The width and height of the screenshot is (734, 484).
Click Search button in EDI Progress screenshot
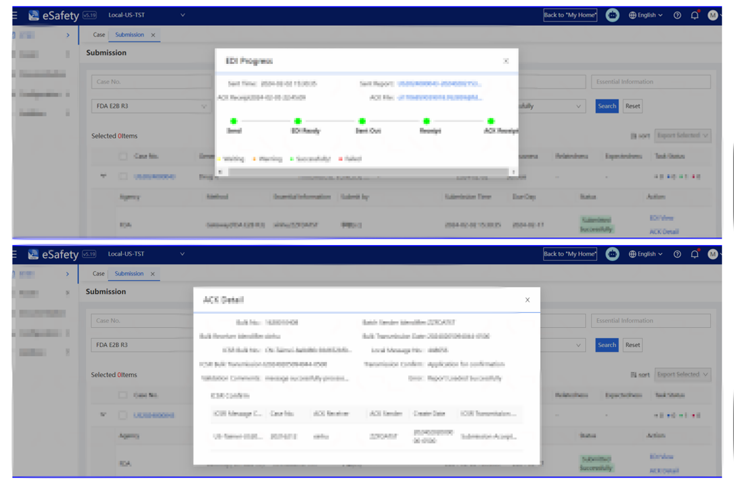[x=607, y=106]
